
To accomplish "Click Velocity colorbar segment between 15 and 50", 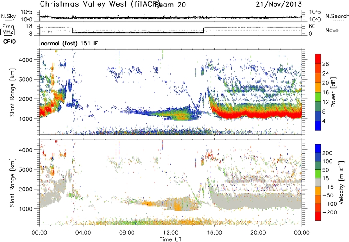I will pos(318,173).
